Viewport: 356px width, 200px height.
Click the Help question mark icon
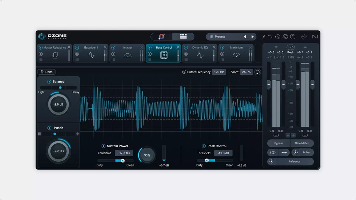[293, 37]
